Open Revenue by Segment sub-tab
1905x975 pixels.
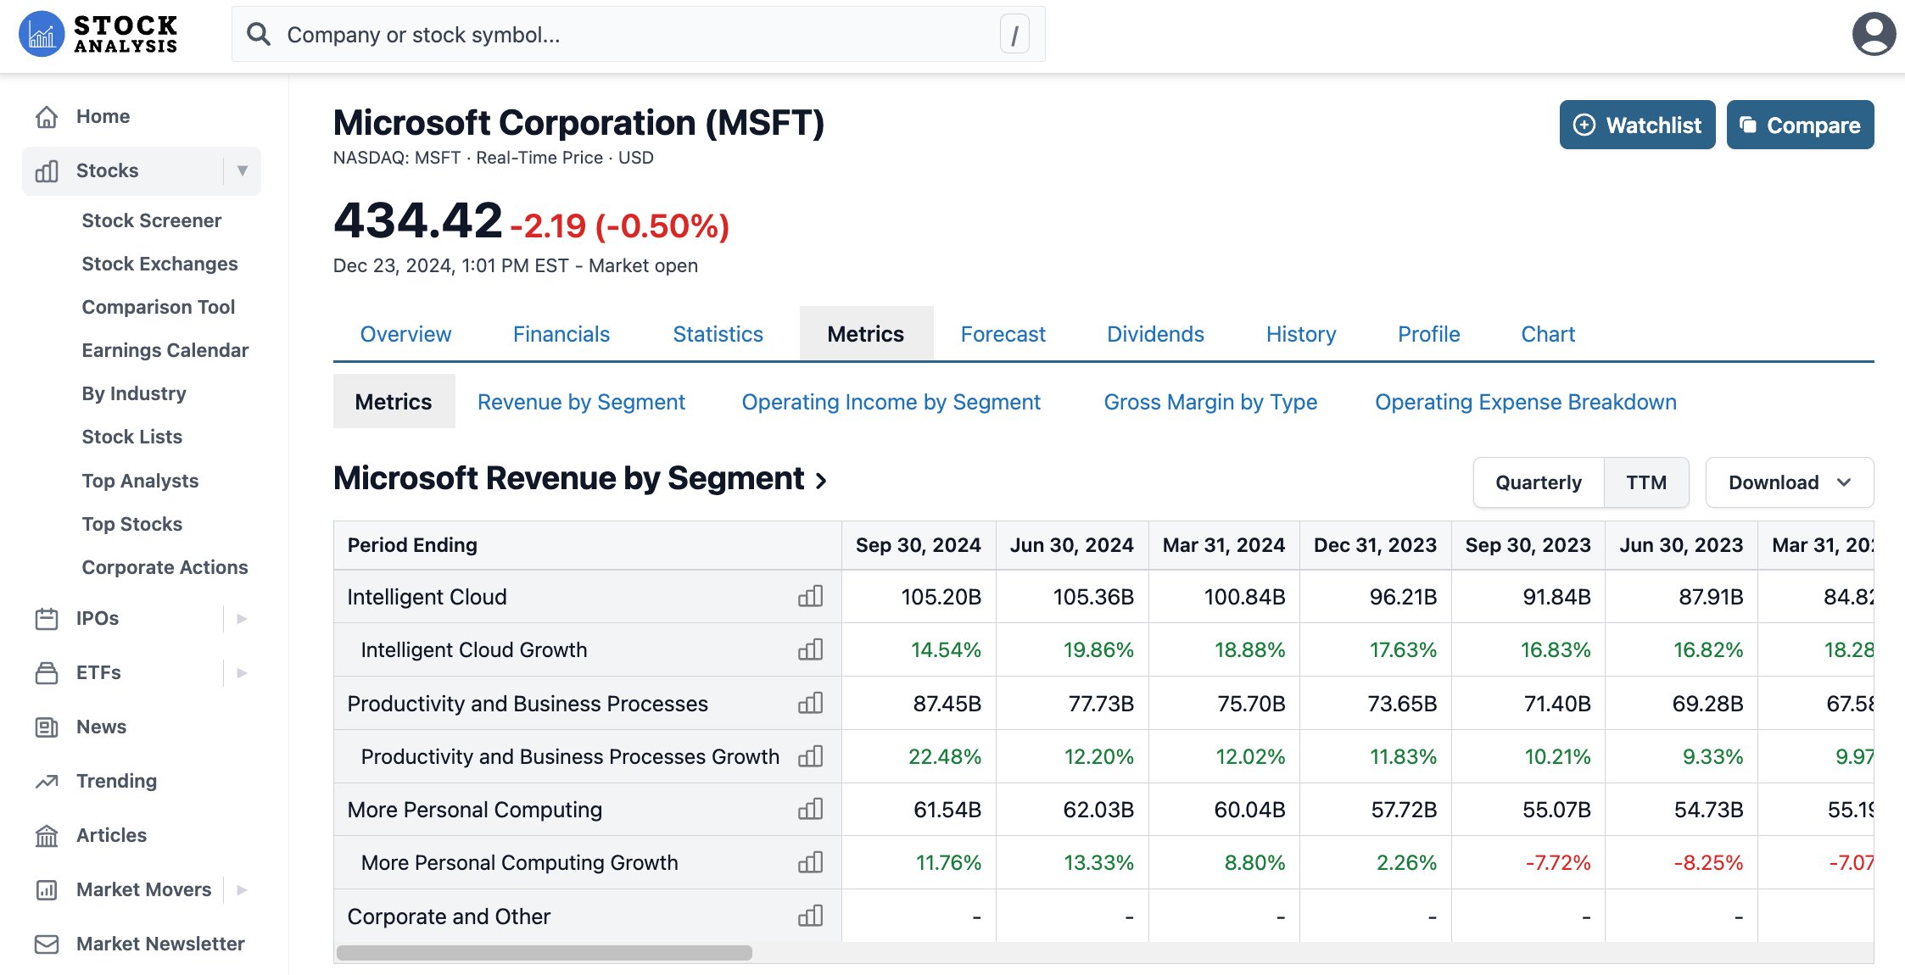[581, 402]
